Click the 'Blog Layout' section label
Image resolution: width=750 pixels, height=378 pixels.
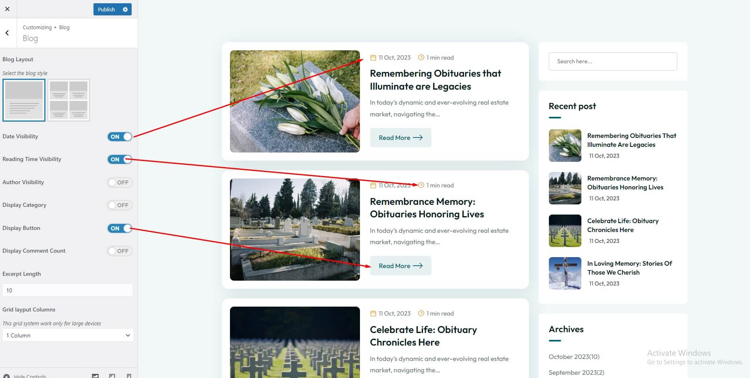pyautogui.click(x=18, y=59)
